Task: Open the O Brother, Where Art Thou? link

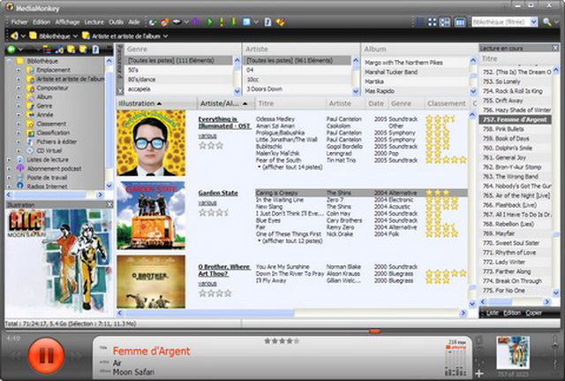Action: 224,271
